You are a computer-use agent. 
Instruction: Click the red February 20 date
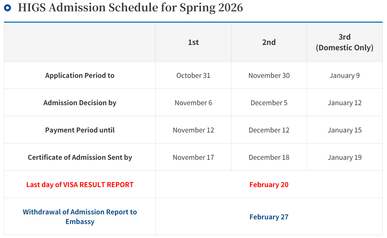(269, 185)
